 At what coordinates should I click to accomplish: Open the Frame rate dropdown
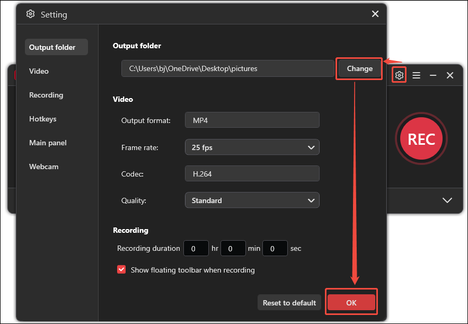(x=252, y=147)
